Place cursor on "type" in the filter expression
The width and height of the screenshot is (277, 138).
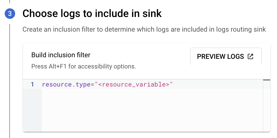[x=83, y=84]
